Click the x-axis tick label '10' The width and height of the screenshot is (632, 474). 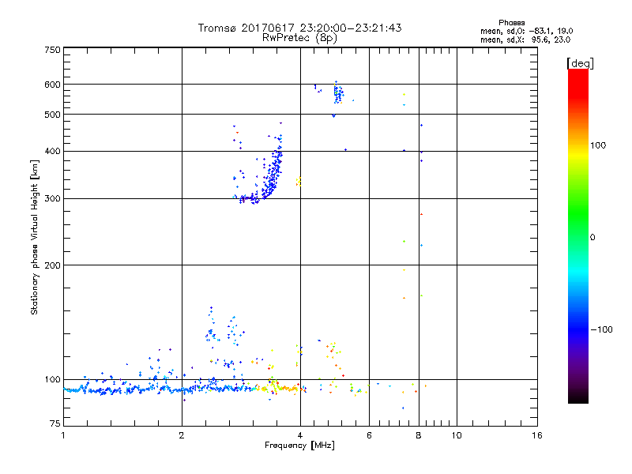tap(457, 435)
